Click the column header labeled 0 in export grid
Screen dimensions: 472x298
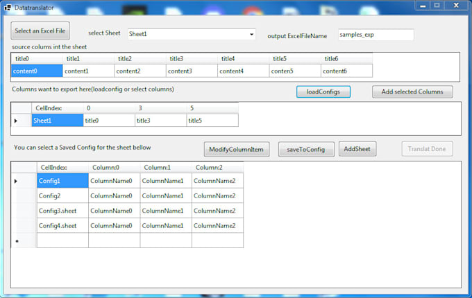[109, 108]
